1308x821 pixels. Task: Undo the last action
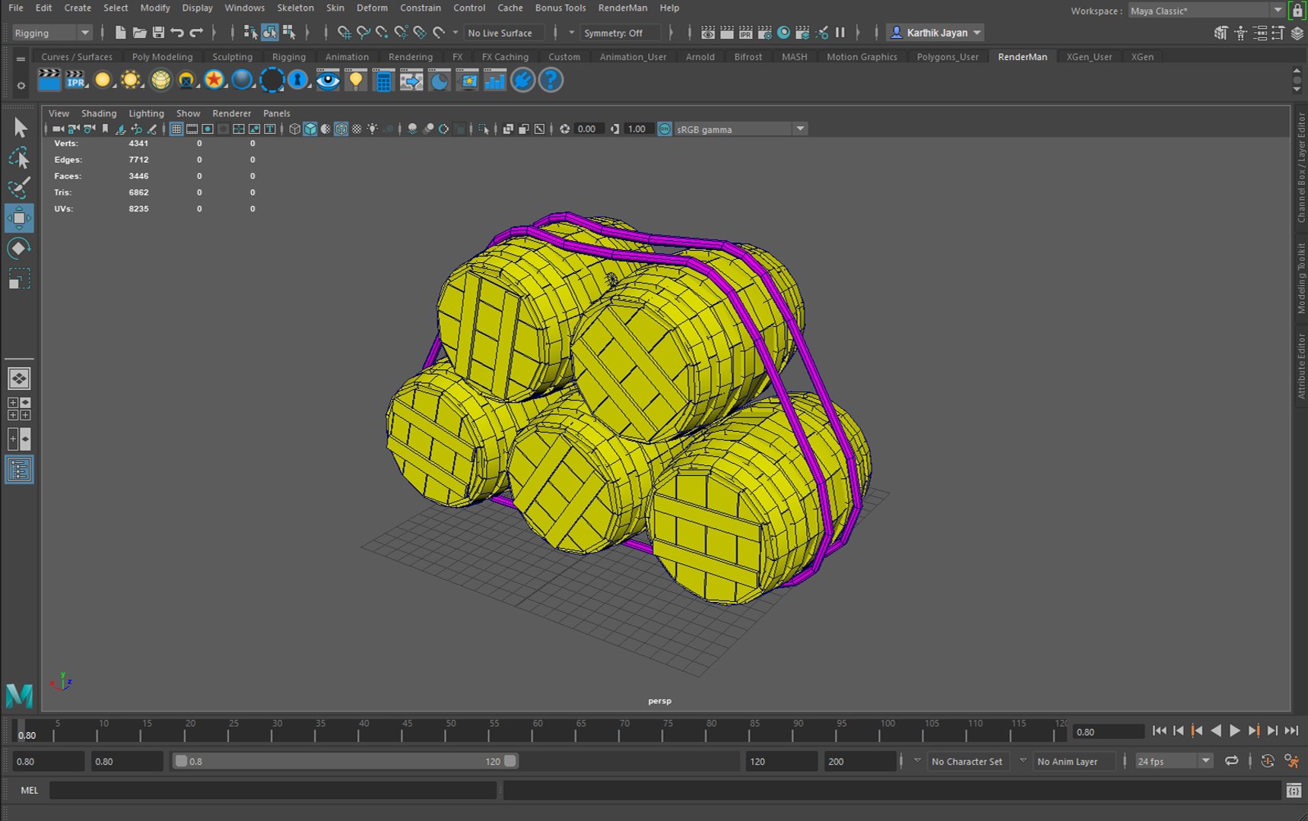point(177,33)
